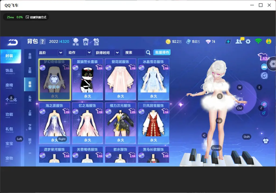Click the hexagon floating emulator button
This screenshot has width=276, height=193.
click(272, 64)
